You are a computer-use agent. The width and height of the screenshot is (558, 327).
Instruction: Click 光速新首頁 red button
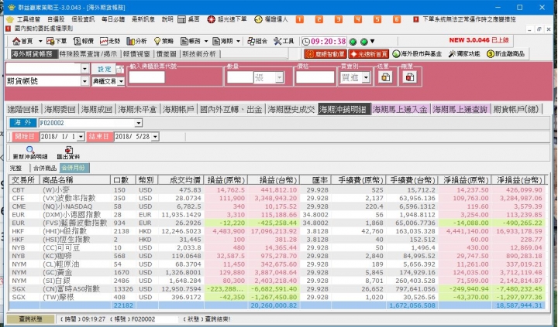click(368, 54)
